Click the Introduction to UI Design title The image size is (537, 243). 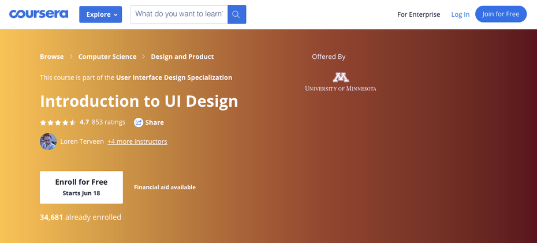tap(139, 102)
